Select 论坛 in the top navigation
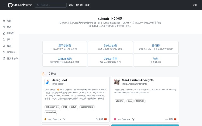Screen dimensions: 202x126 tap(71, 5)
